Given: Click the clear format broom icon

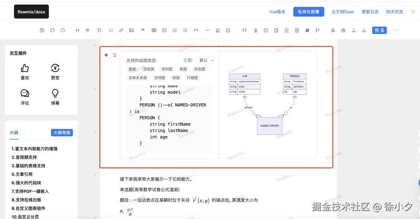Looking at the screenshot, I should click(343, 30).
